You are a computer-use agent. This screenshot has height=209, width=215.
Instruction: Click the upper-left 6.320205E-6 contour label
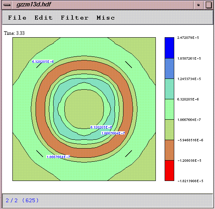coord(43,62)
